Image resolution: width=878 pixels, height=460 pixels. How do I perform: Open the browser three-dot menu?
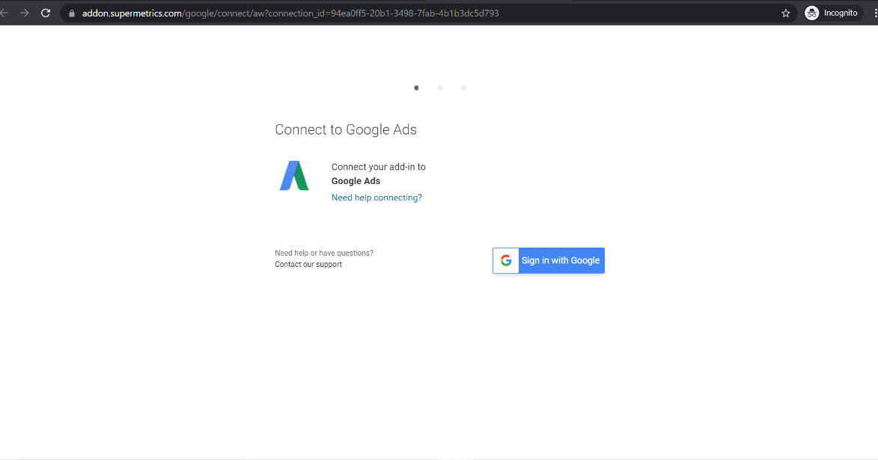[875, 13]
